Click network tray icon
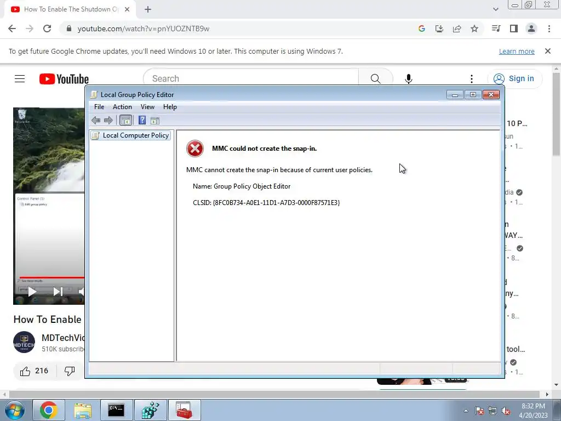This screenshot has width=561, height=421. pyautogui.click(x=493, y=411)
